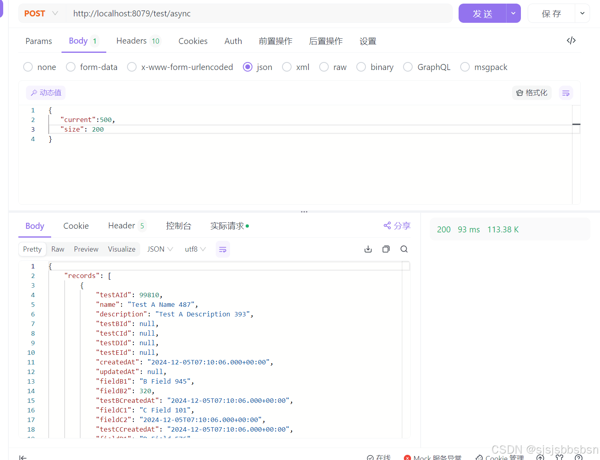Select the GraphQL body type

[427, 67]
